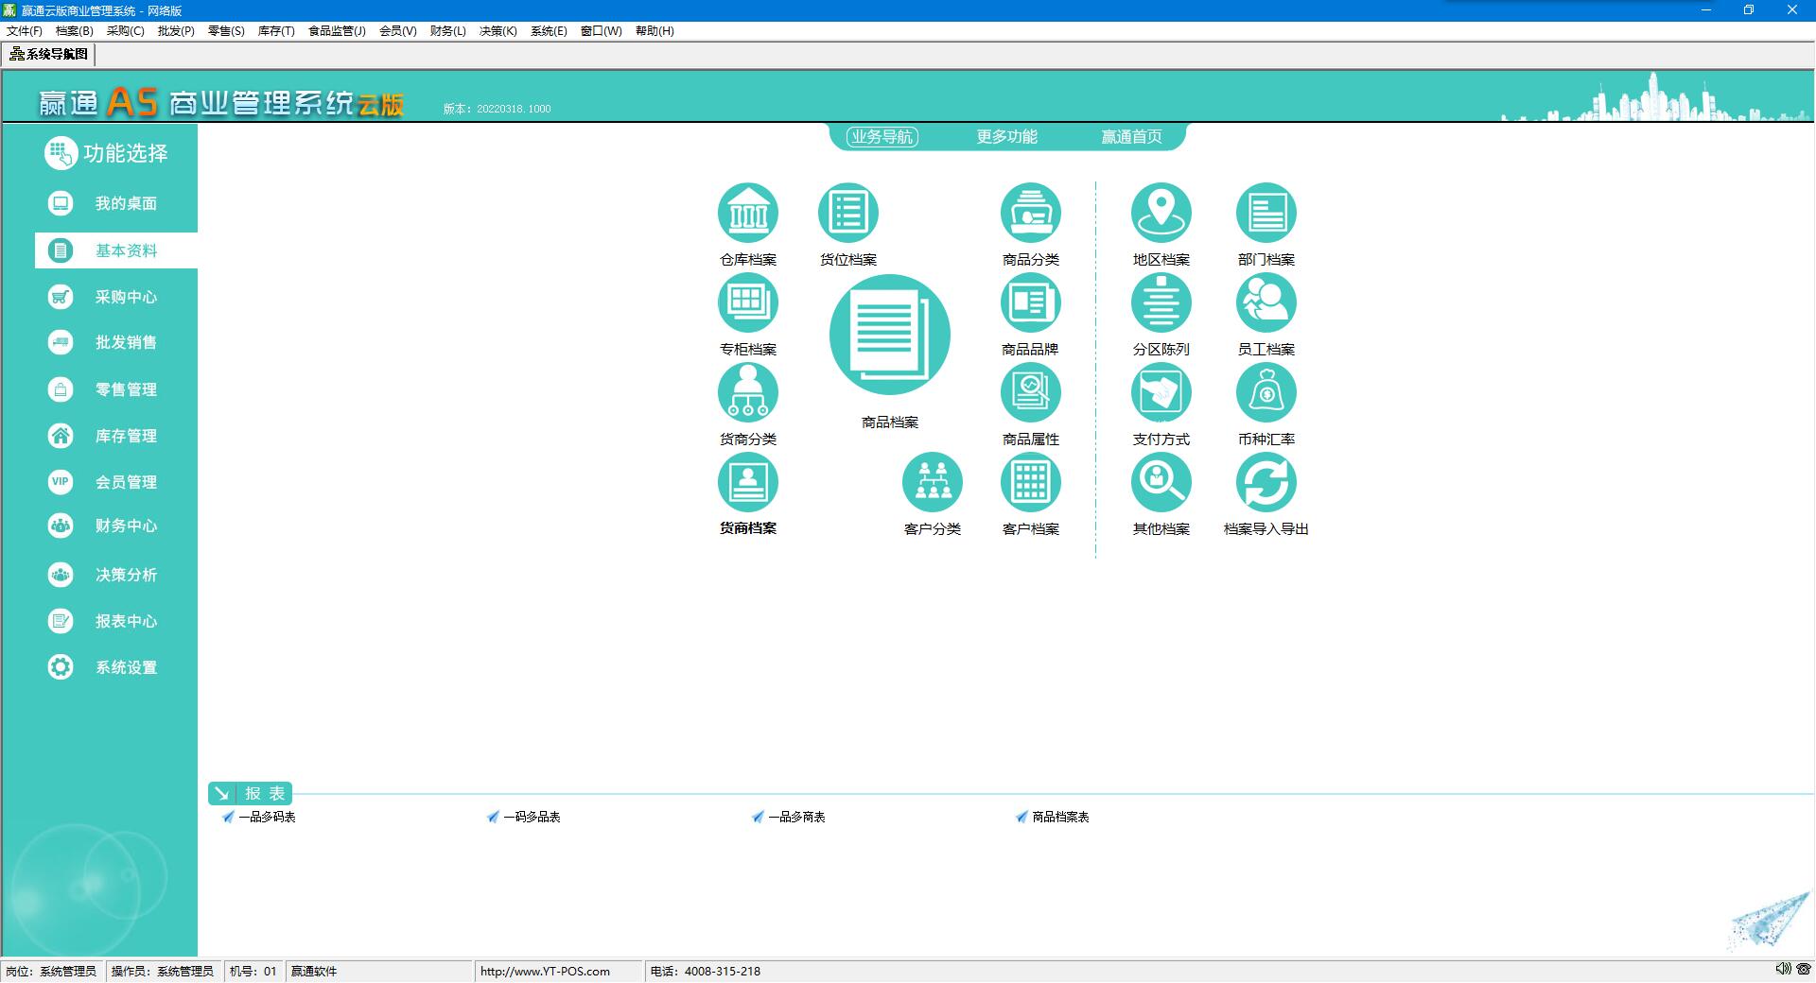Open the 档案导入导出 import export icon
Viewport: 1816px width, 983px height.
coord(1266,483)
